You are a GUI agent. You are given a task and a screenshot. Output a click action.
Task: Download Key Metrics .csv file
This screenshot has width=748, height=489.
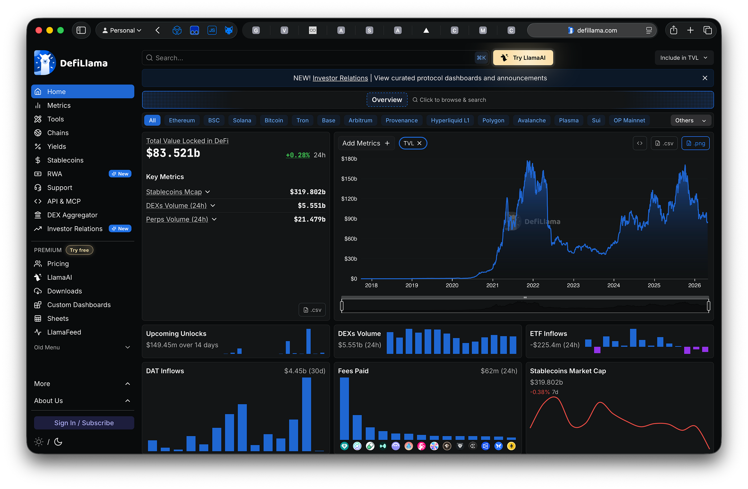[x=312, y=310]
